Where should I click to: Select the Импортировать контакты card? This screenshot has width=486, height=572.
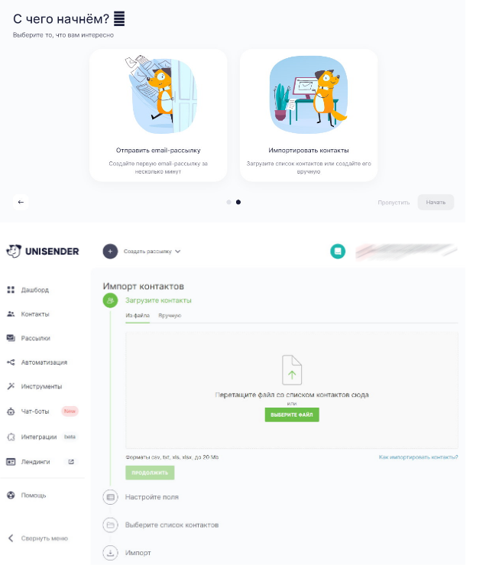click(x=309, y=115)
